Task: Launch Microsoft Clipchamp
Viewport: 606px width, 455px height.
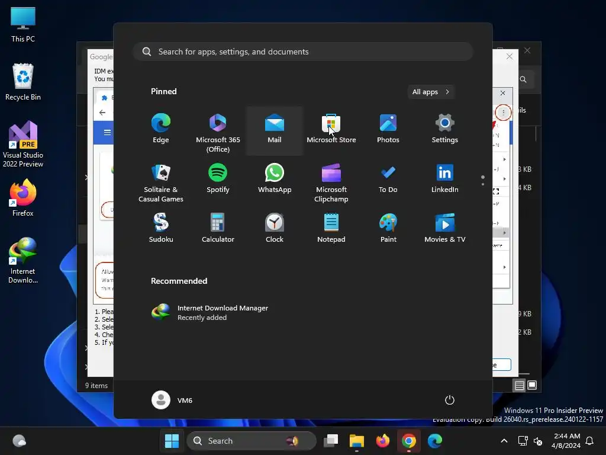Action: (x=331, y=182)
